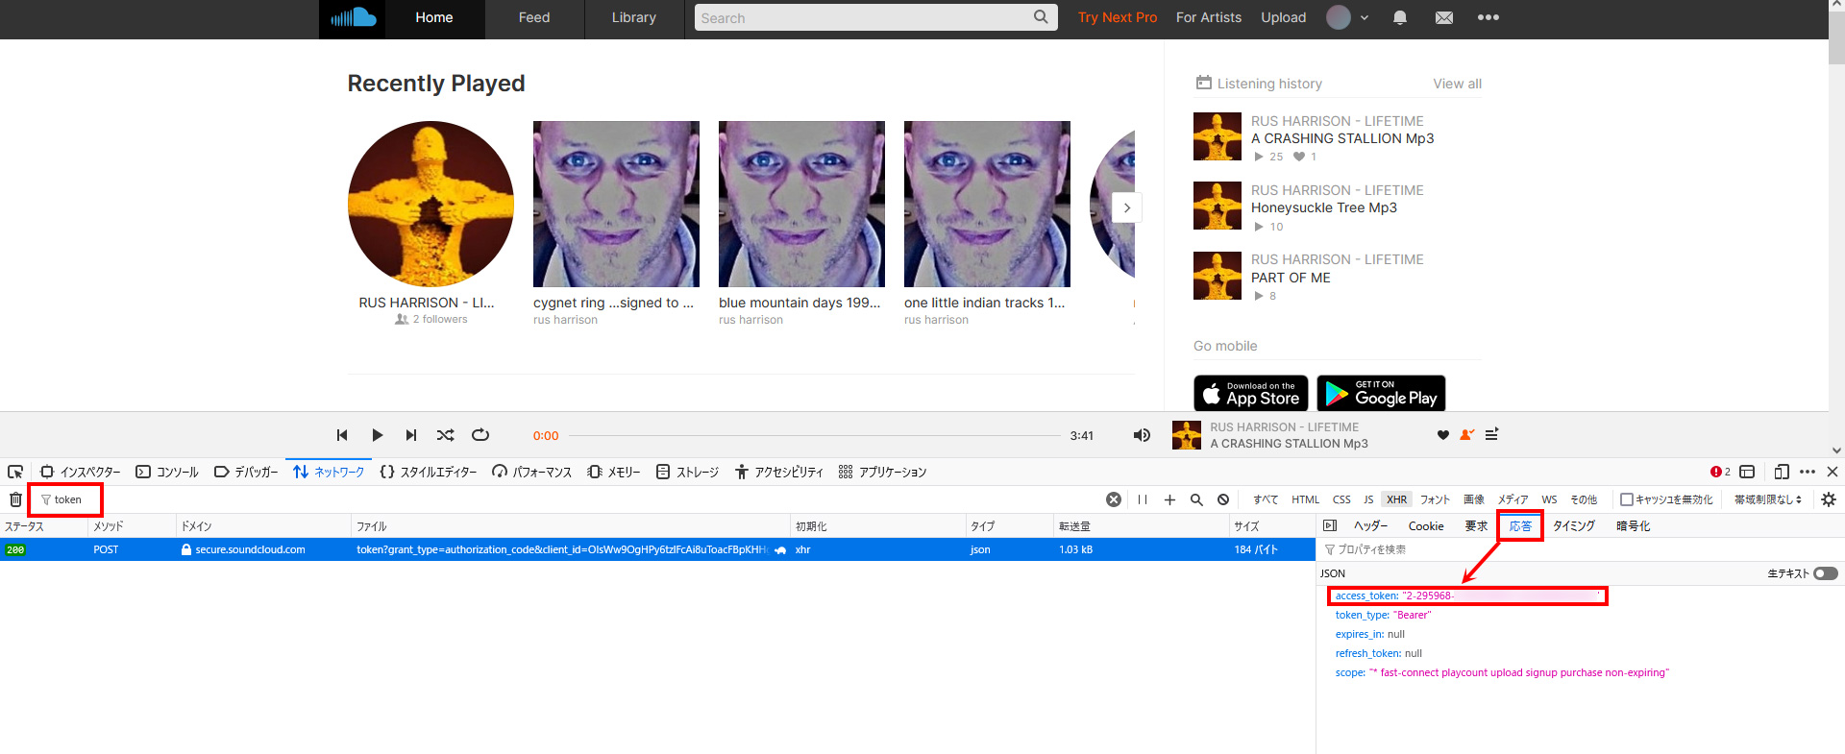Open the Cookie tab in request details

pyautogui.click(x=1426, y=525)
